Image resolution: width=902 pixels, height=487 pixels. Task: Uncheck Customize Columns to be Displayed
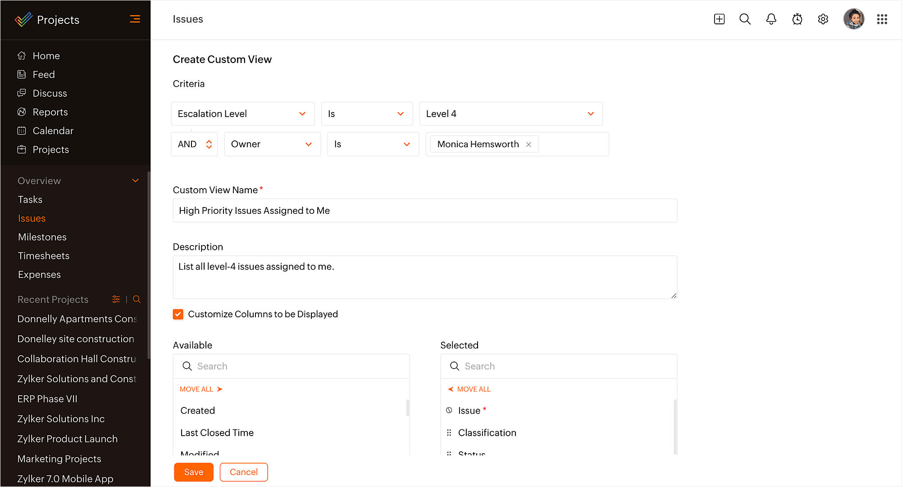pyautogui.click(x=178, y=314)
